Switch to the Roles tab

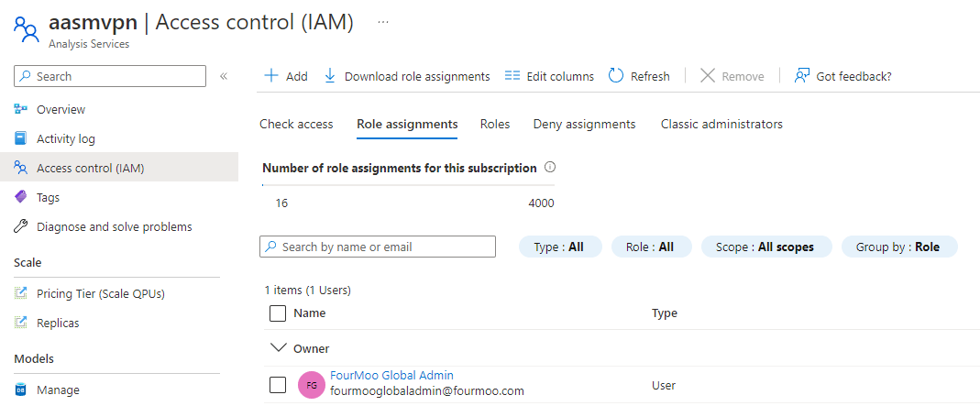(x=495, y=124)
